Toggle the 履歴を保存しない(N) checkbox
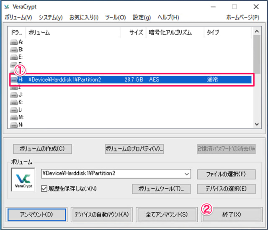The height and width of the screenshot is (230, 268). [45, 189]
